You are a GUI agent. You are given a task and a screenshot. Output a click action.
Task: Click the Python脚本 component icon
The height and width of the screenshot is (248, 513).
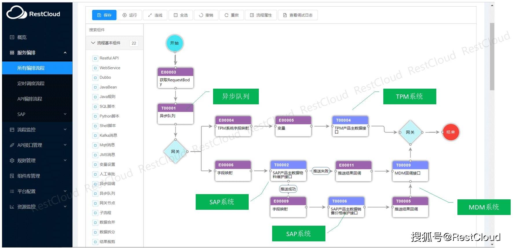coord(95,116)
